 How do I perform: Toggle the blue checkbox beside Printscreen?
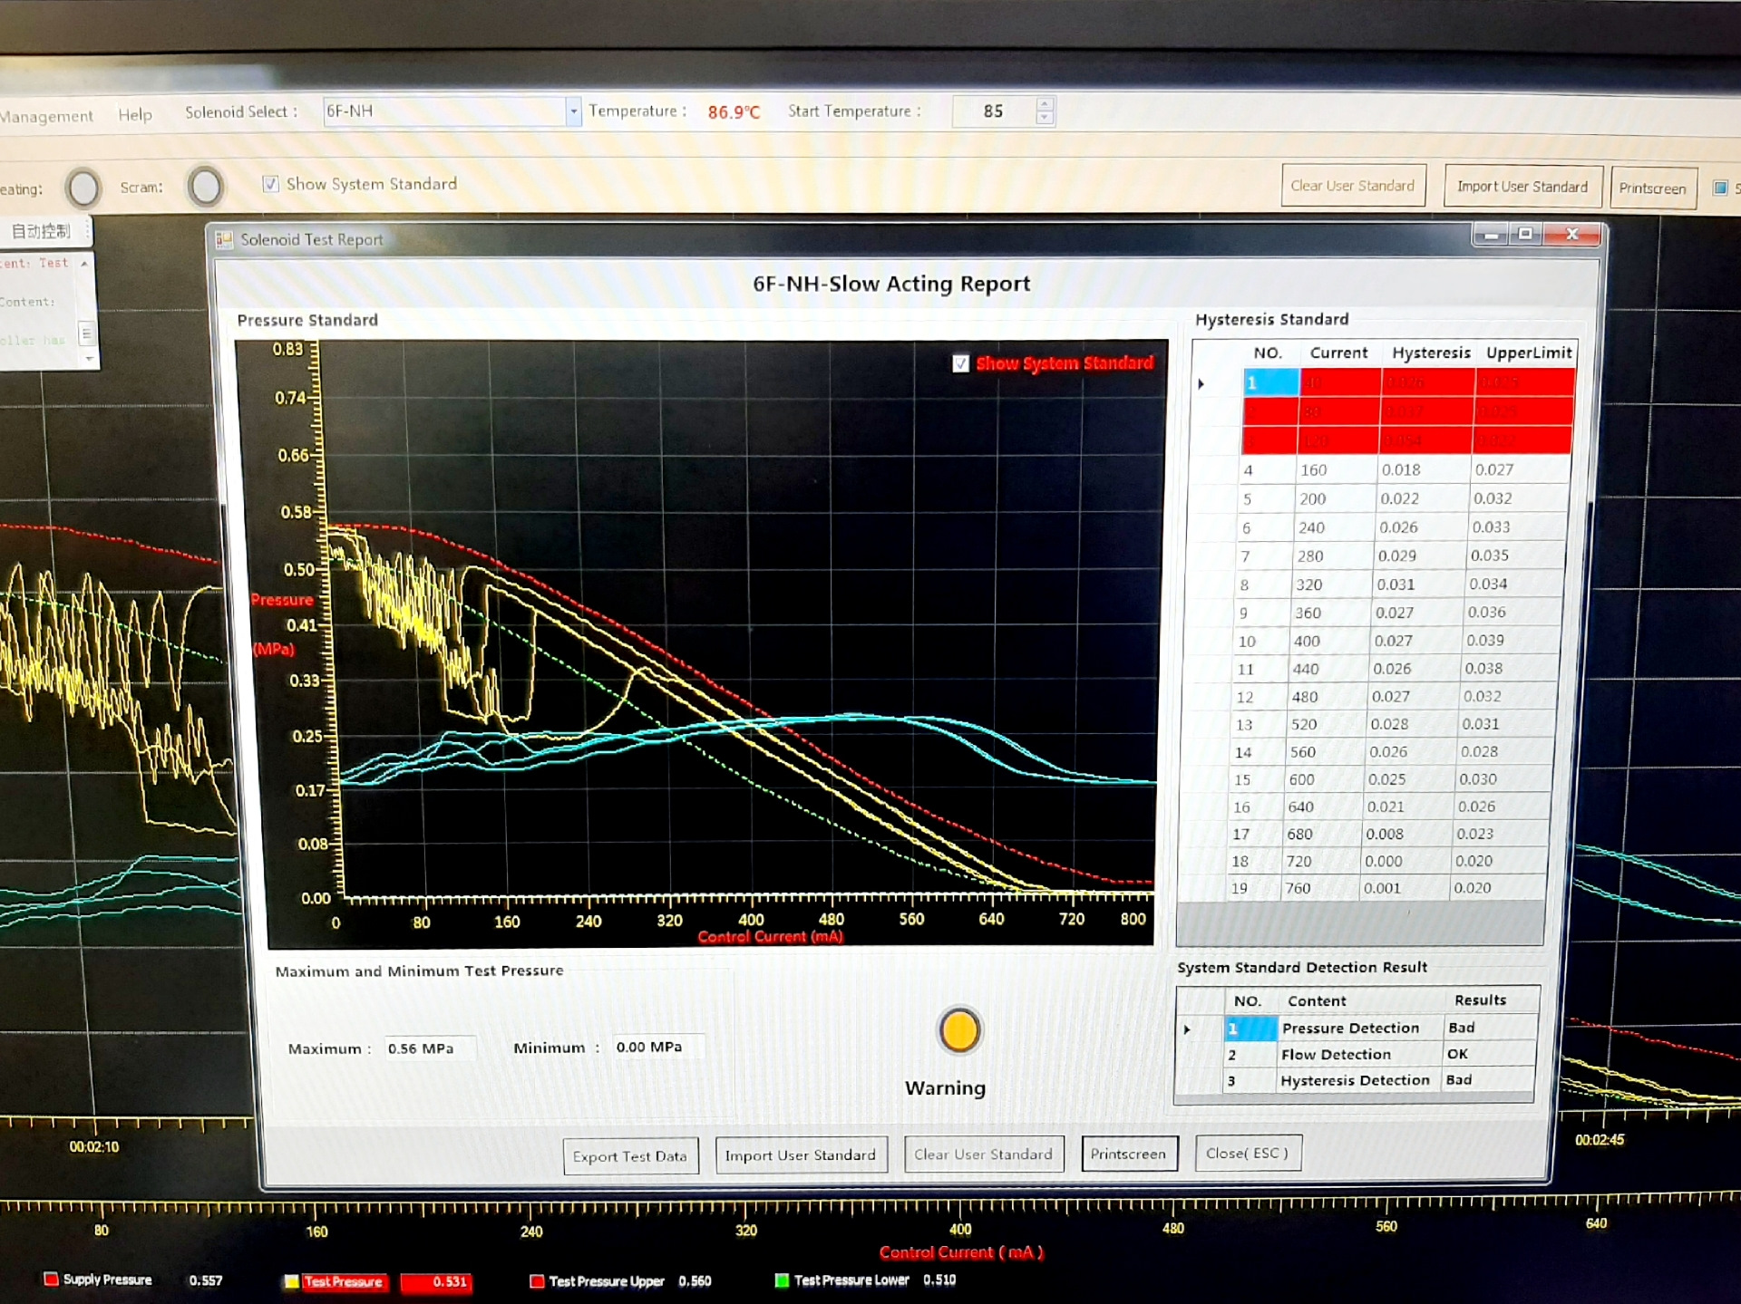tap(1719, 188)
